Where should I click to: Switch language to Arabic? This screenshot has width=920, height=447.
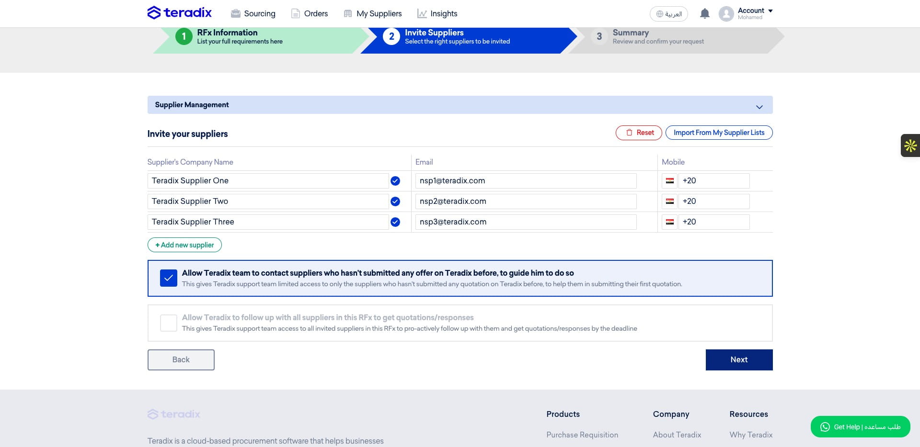(669, 14)
